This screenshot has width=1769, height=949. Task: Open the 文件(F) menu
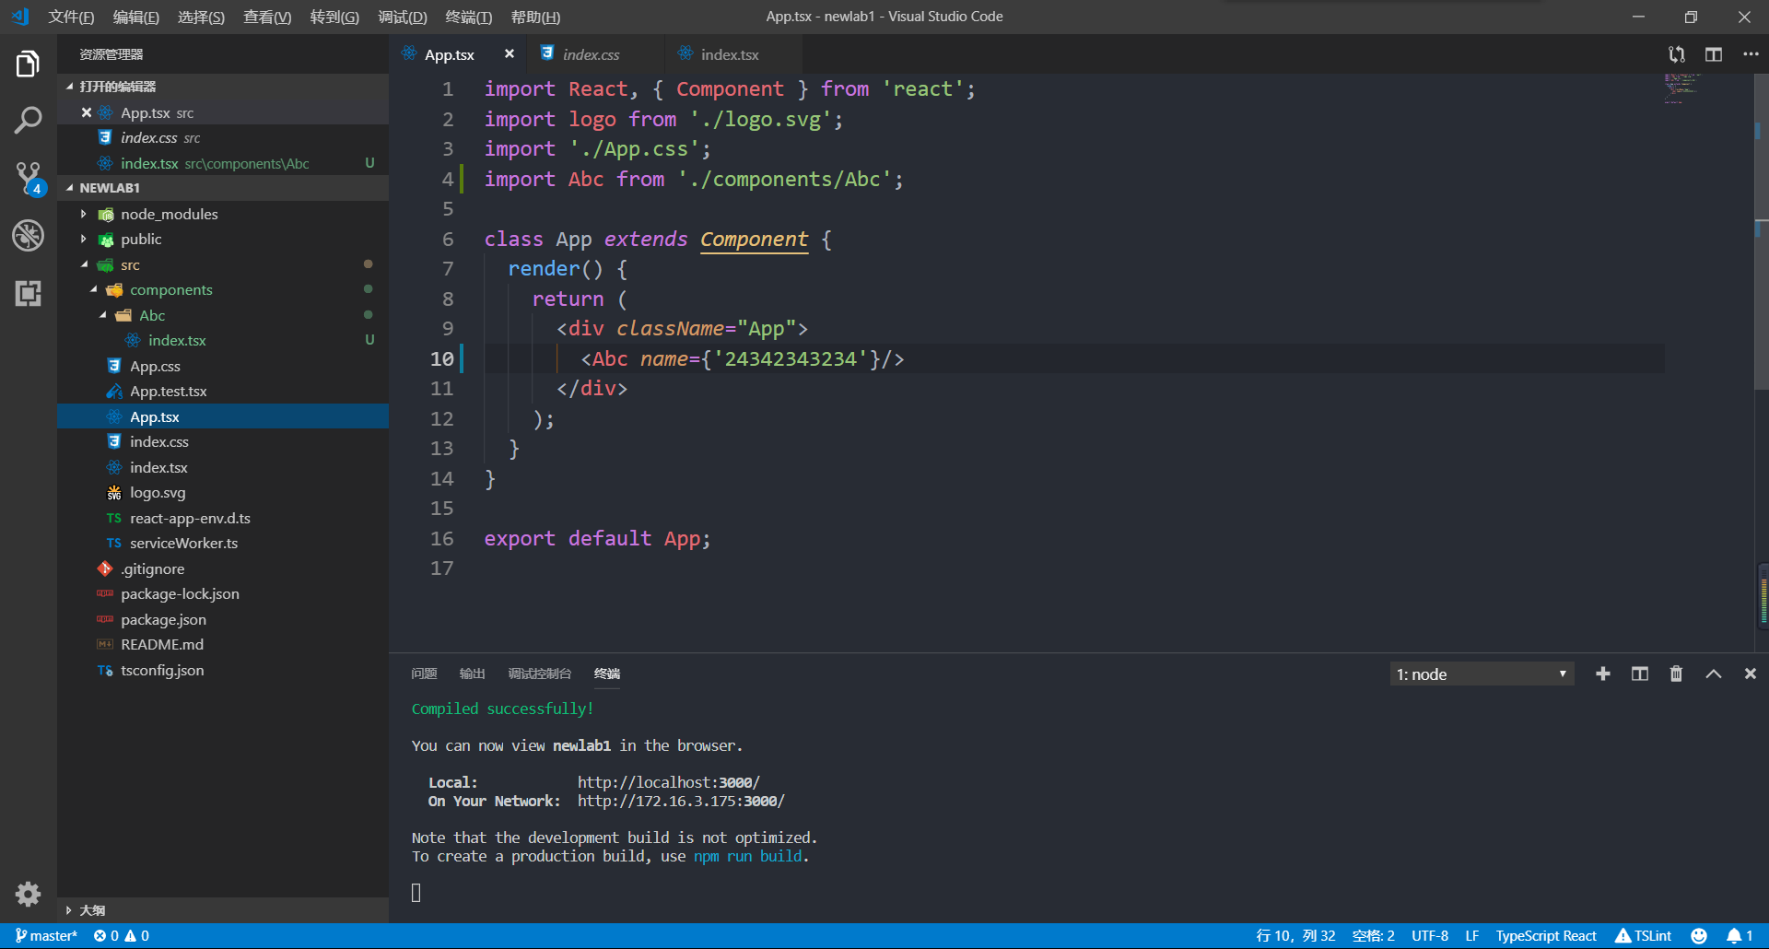(71, 17)
